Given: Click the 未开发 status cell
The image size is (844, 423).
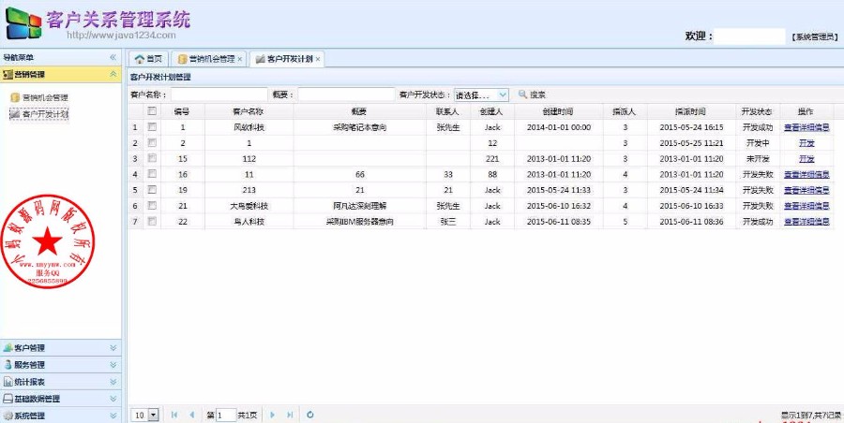Looking at the screenshot, I should point(757,158).
